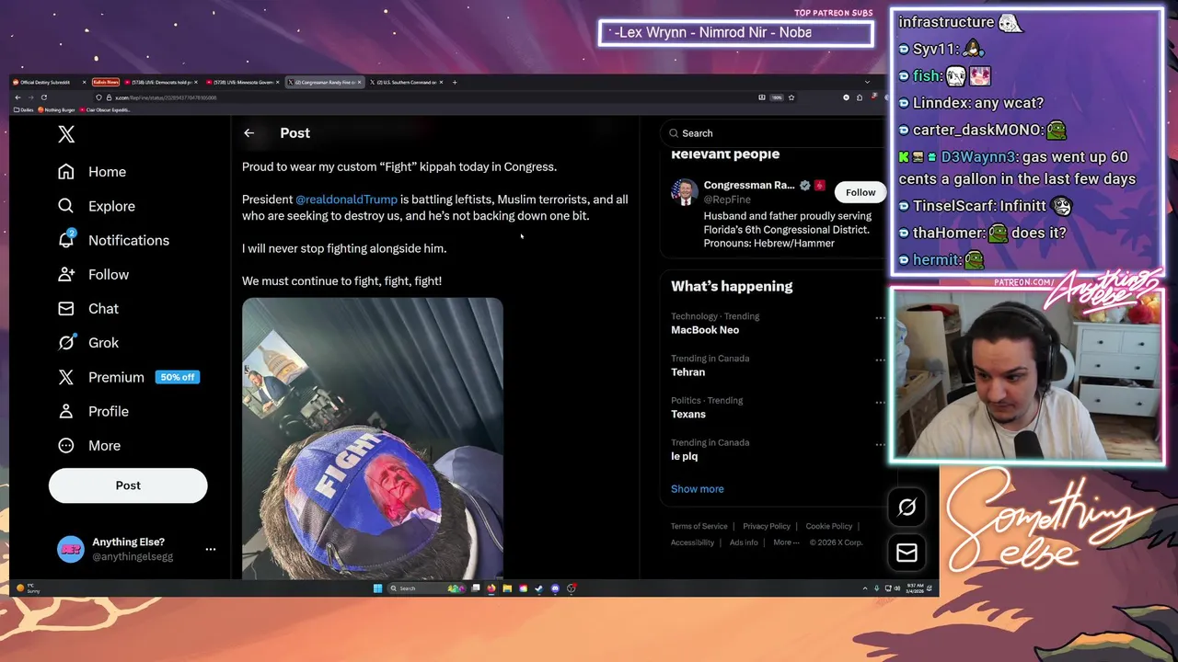Image resolution: width=1178 pixels, height=662 pixels.
Task: Go to Profile page
Action: pyautogui.click(x=92, y=411)
